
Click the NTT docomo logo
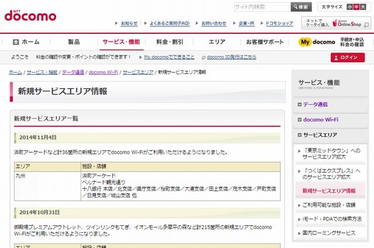30,16
